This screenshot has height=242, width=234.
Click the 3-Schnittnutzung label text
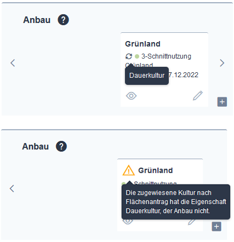[166, 56]
